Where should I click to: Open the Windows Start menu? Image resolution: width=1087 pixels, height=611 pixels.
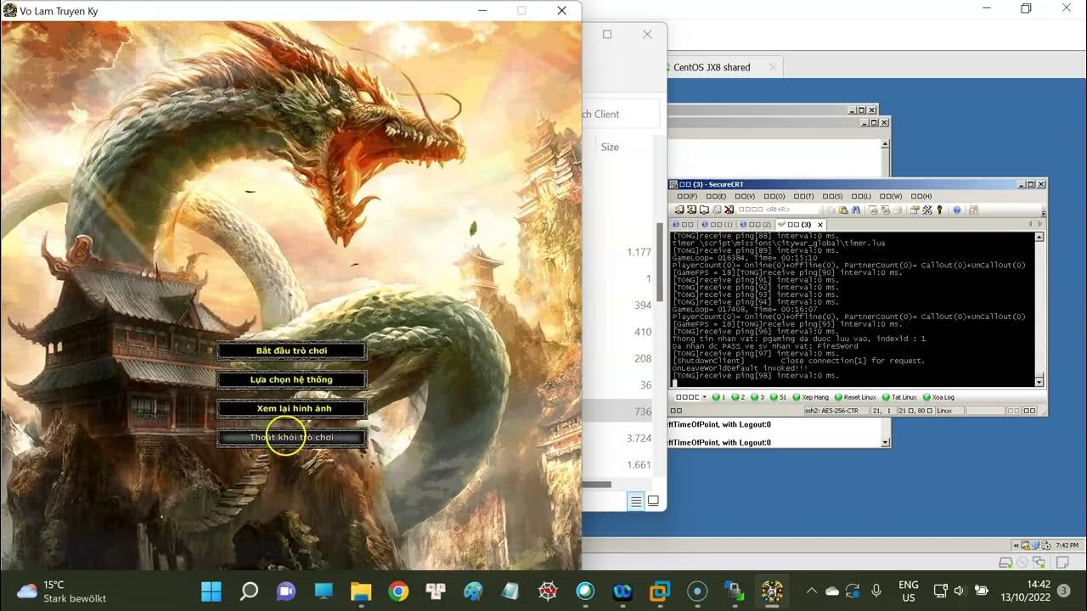tap(211, 591)
